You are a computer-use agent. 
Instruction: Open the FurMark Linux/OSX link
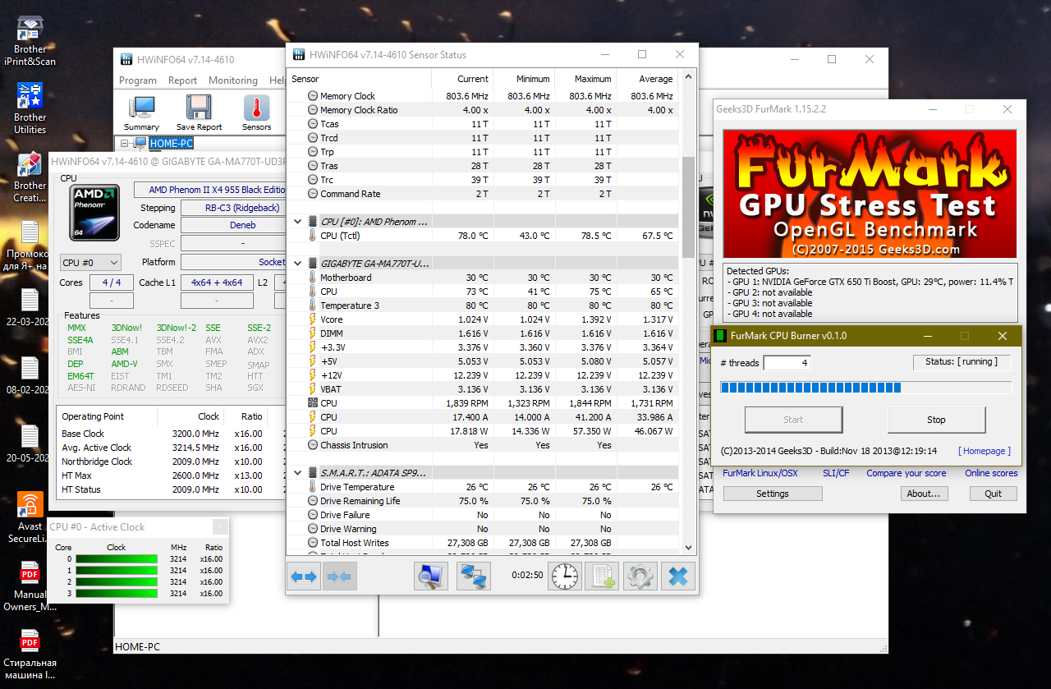point(760,473)
